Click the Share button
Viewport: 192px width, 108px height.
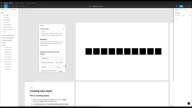pos(181,6)
